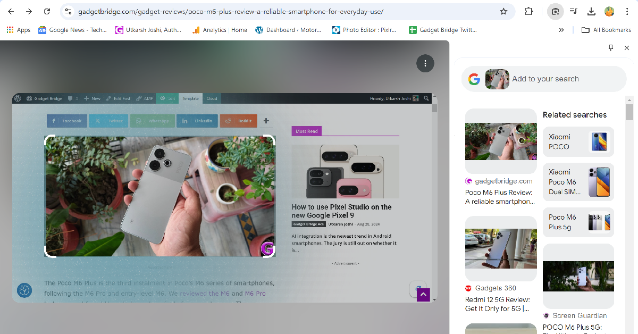Go back to the previous page

pos(11,11)
